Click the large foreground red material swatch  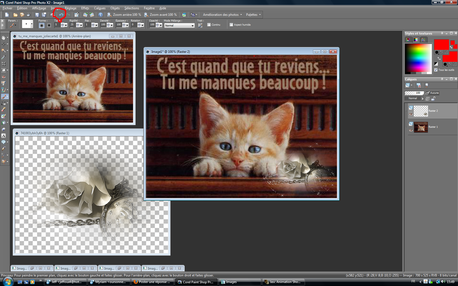(x=441, y=44)
